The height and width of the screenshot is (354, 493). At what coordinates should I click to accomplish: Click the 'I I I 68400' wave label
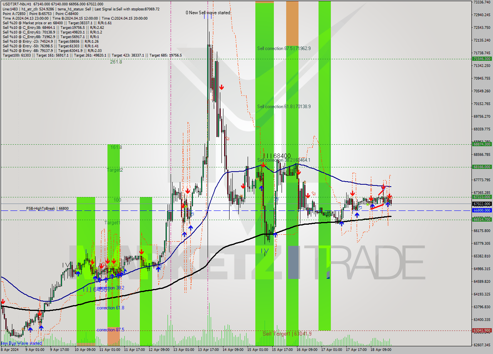point(277,156)
